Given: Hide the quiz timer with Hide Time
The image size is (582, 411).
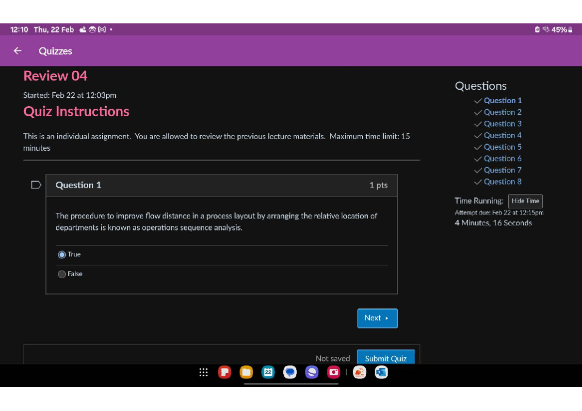Looking at the screenshot, I should pos(525,201).
